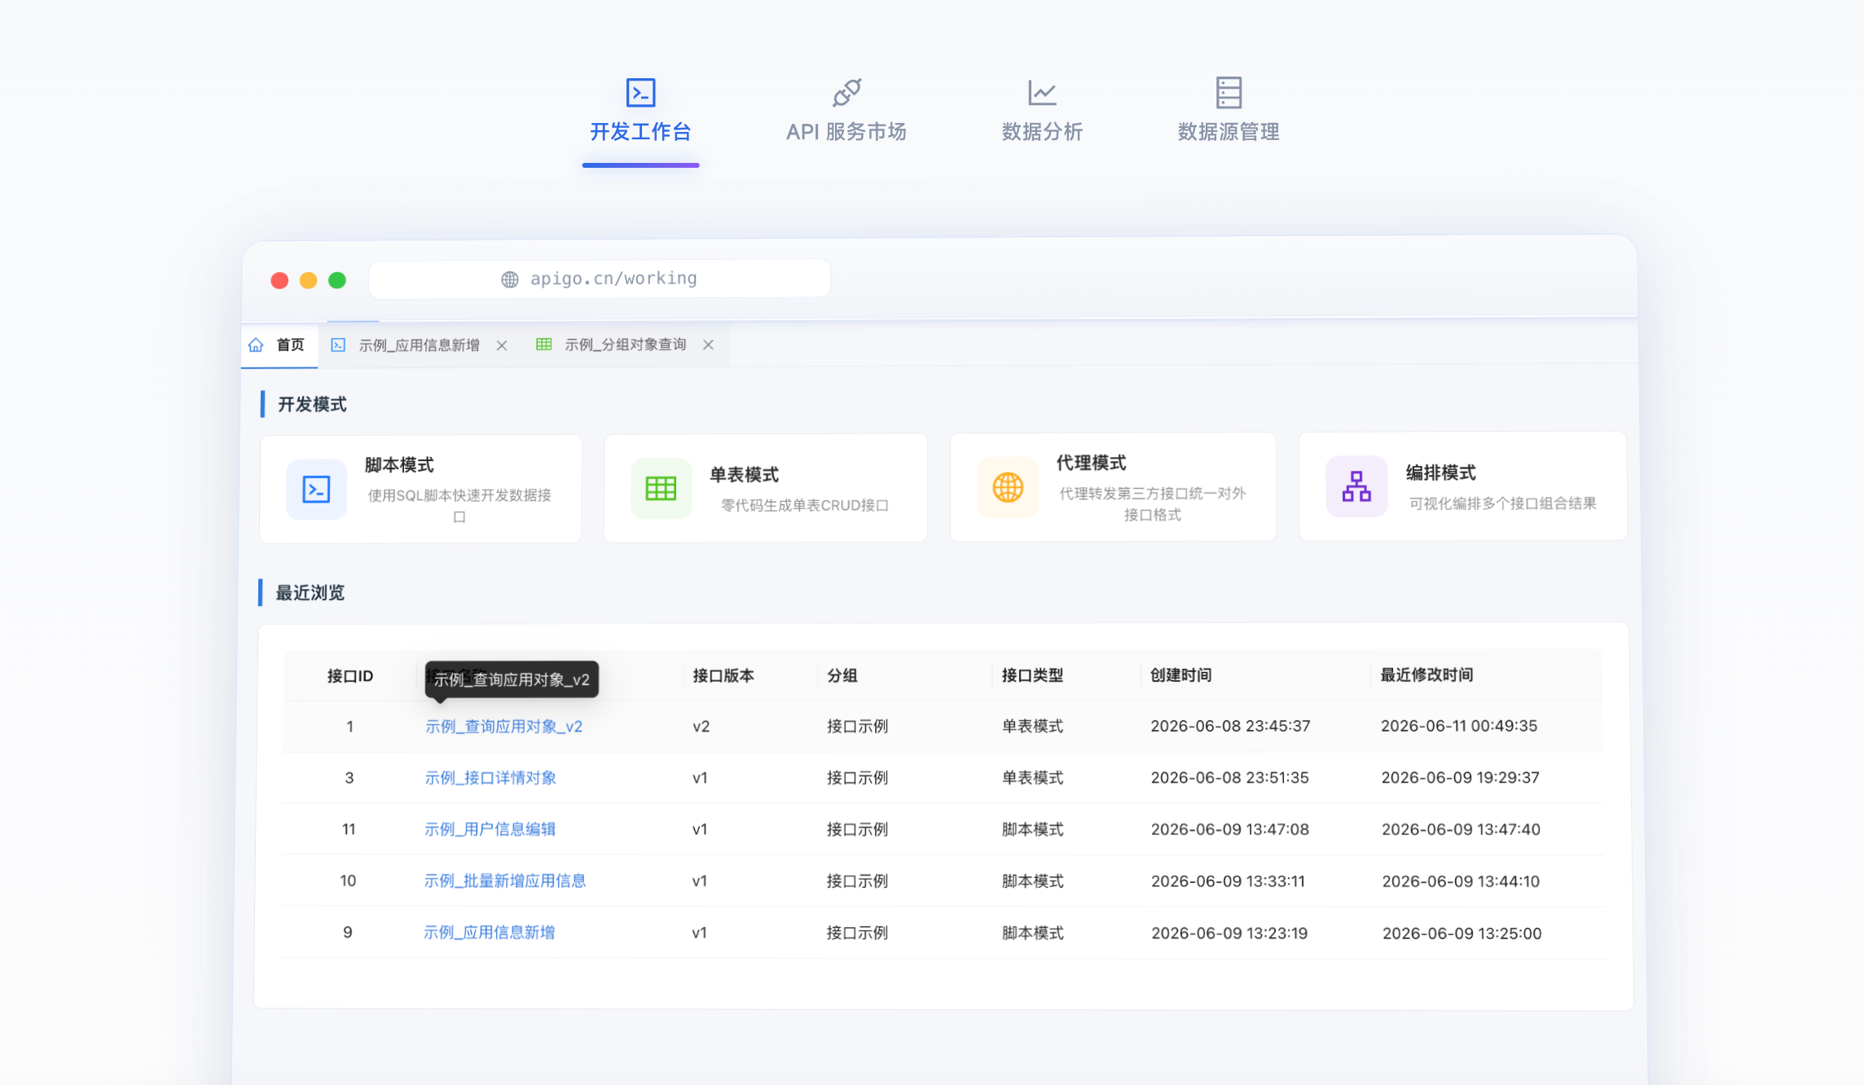Click modified time 2026-06-11 00:49:35
Image resolution: width=1864 pixels, height=1085 pixels.
[1459, 726]
